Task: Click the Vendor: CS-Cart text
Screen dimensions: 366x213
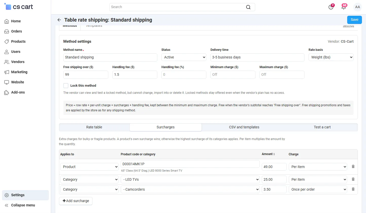Action: [341, 41]
